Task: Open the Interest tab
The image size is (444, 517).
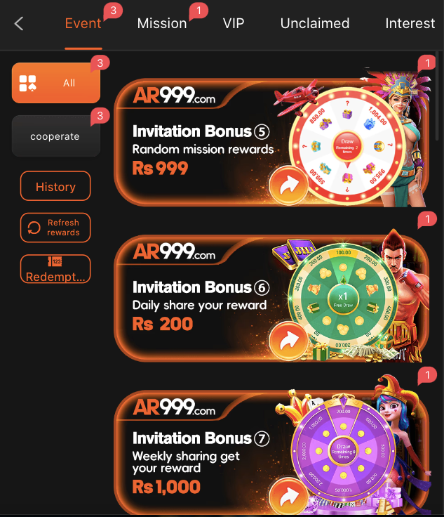Action: [410, 23]
